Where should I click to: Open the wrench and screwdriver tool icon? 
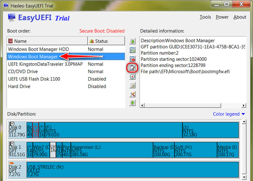[x=132, y=94]
